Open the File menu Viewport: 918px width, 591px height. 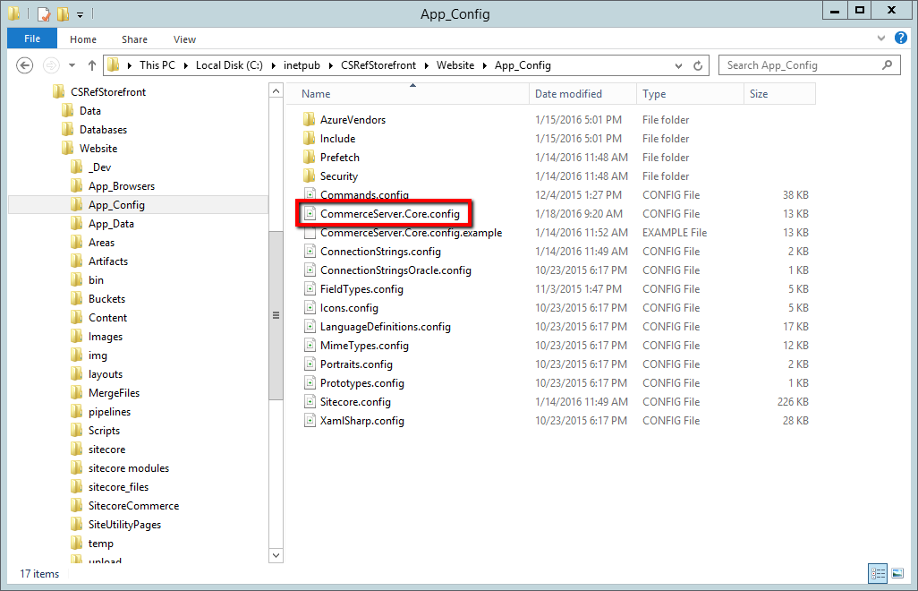pos(32,39)
